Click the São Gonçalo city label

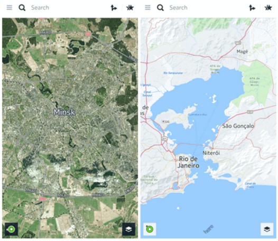point(238,126)
